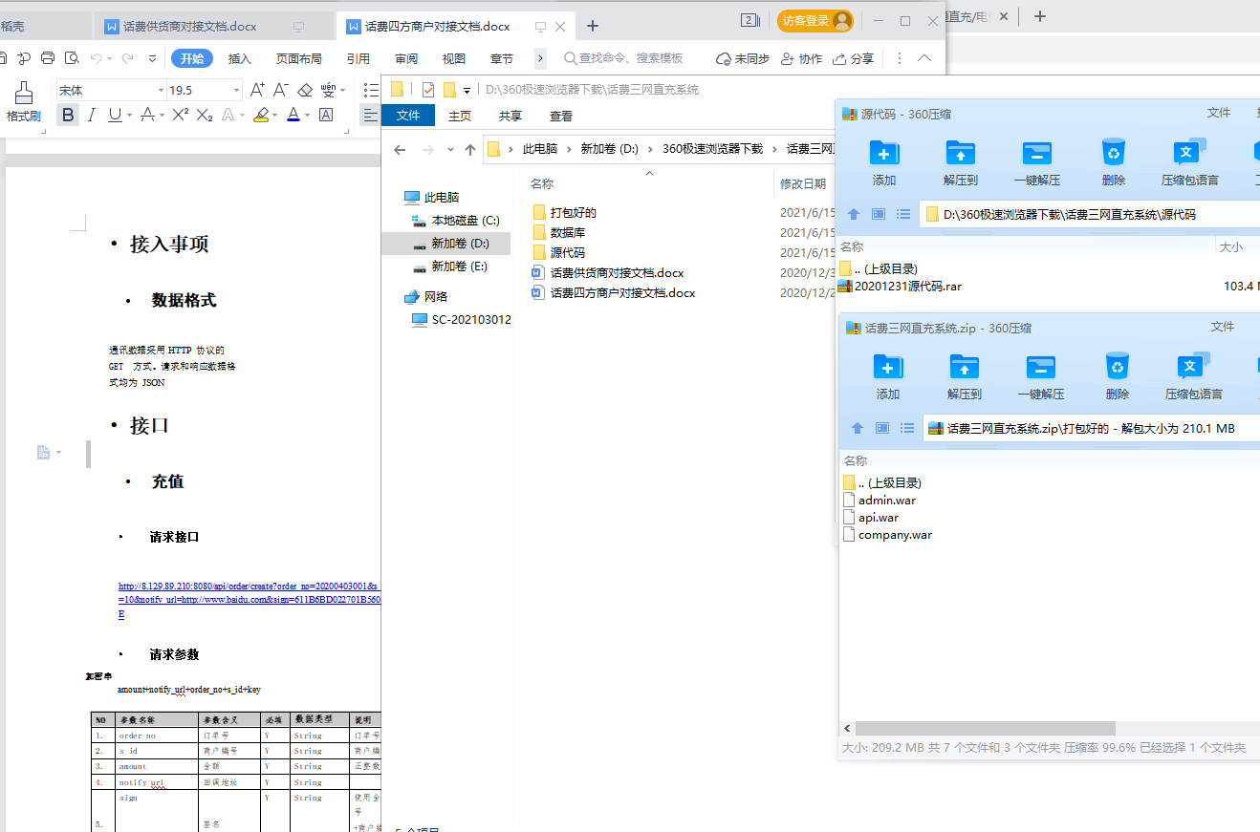This screenshot has height=832, width=1260.
Task: Click the increase font size A+ icon
Action: (257, 90)
